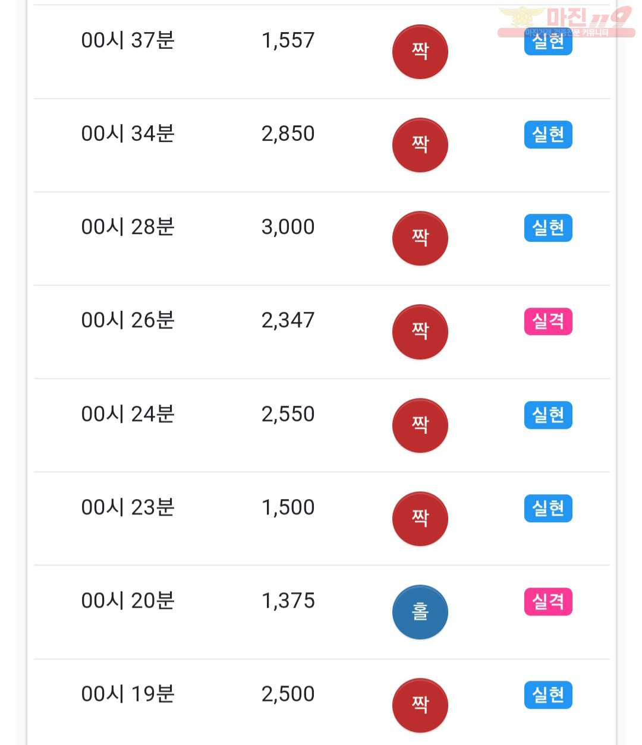Tap the red 짝 circle in 00시 26분 row
Screen dimensions: 642x745
click(x=420, y=332)
